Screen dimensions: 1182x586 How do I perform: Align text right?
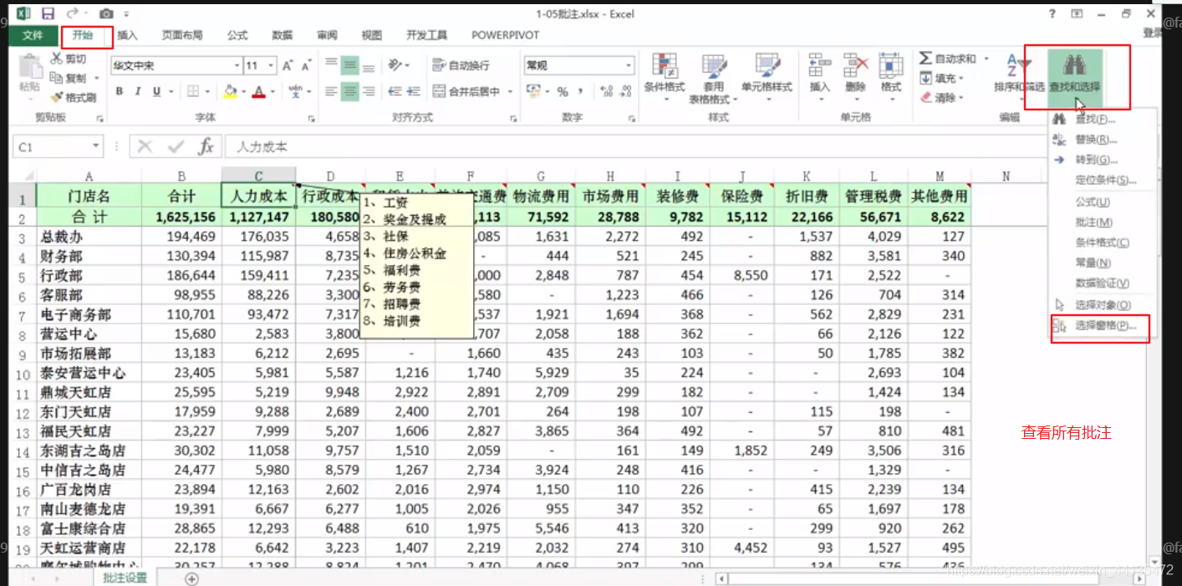368,91
